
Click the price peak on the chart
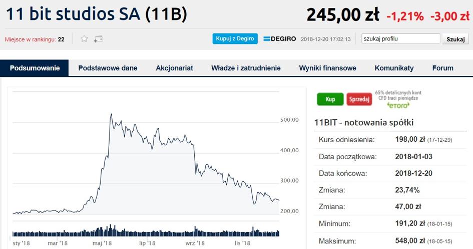tap(111, 114)
